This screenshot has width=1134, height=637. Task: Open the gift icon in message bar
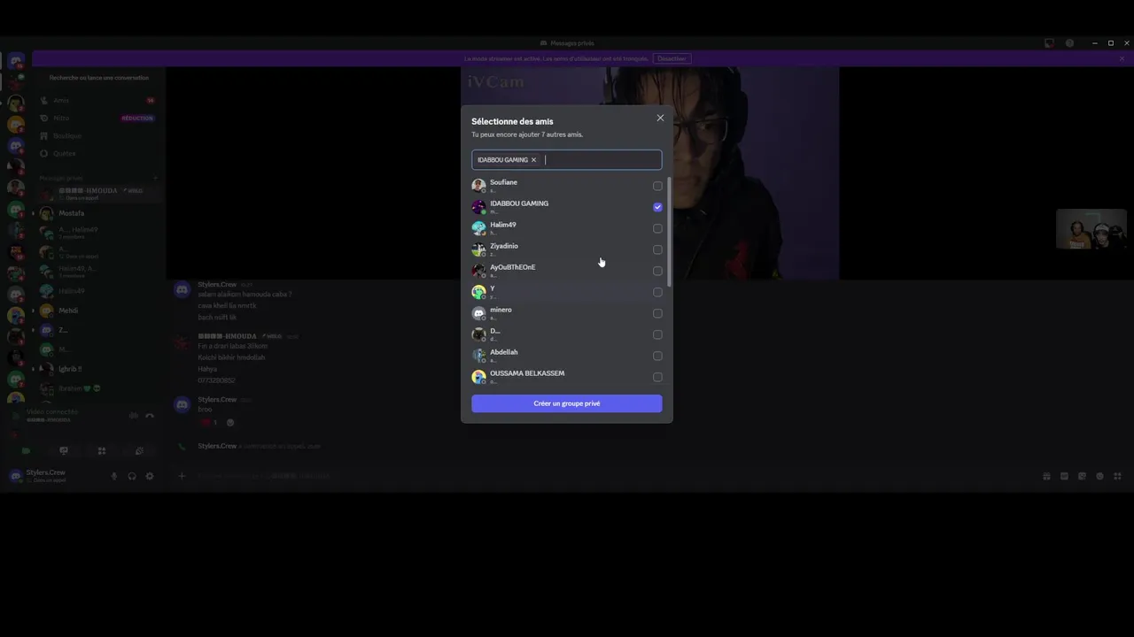(1046, 476)
